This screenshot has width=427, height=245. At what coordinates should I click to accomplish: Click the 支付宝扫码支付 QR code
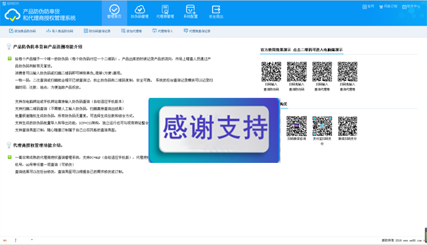pos(322,126)
